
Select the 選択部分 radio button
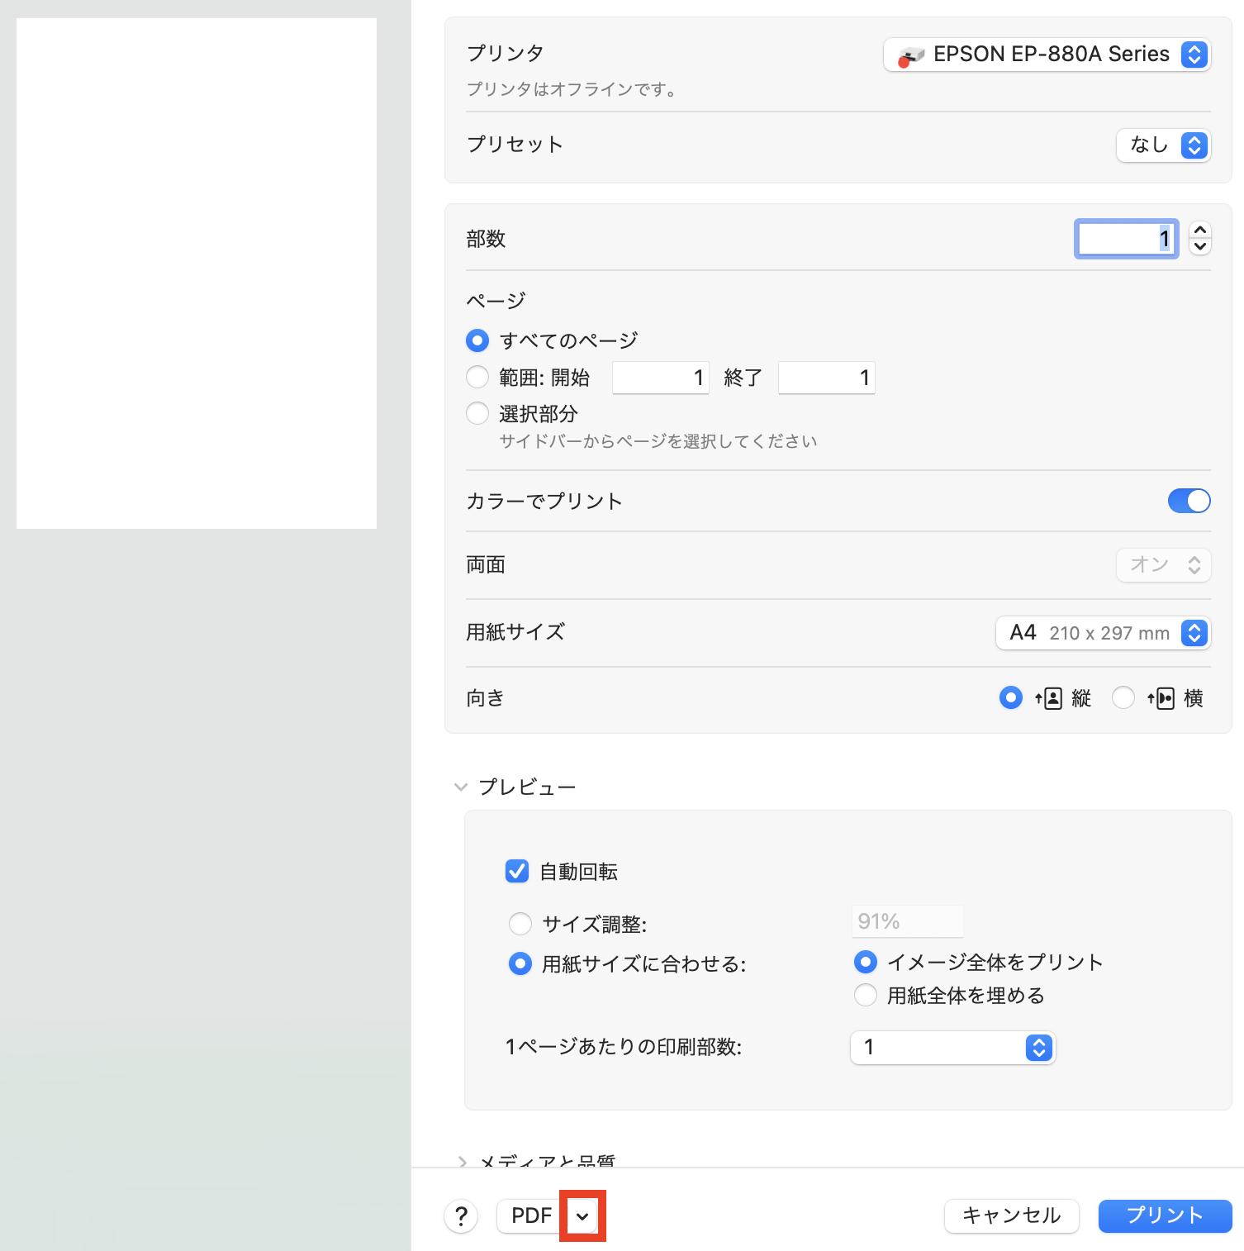pos(477,413)
